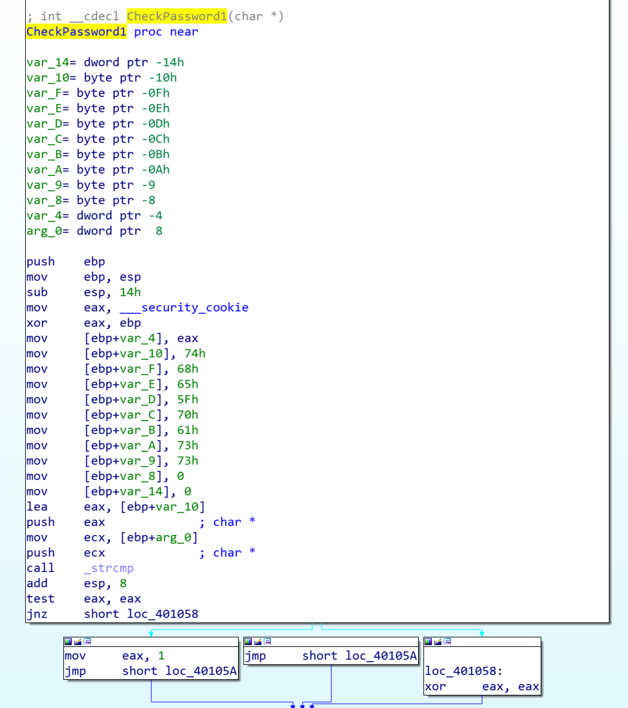Click the 74h value assigned to var_10
628x708 pixels.
pos(195,354)
